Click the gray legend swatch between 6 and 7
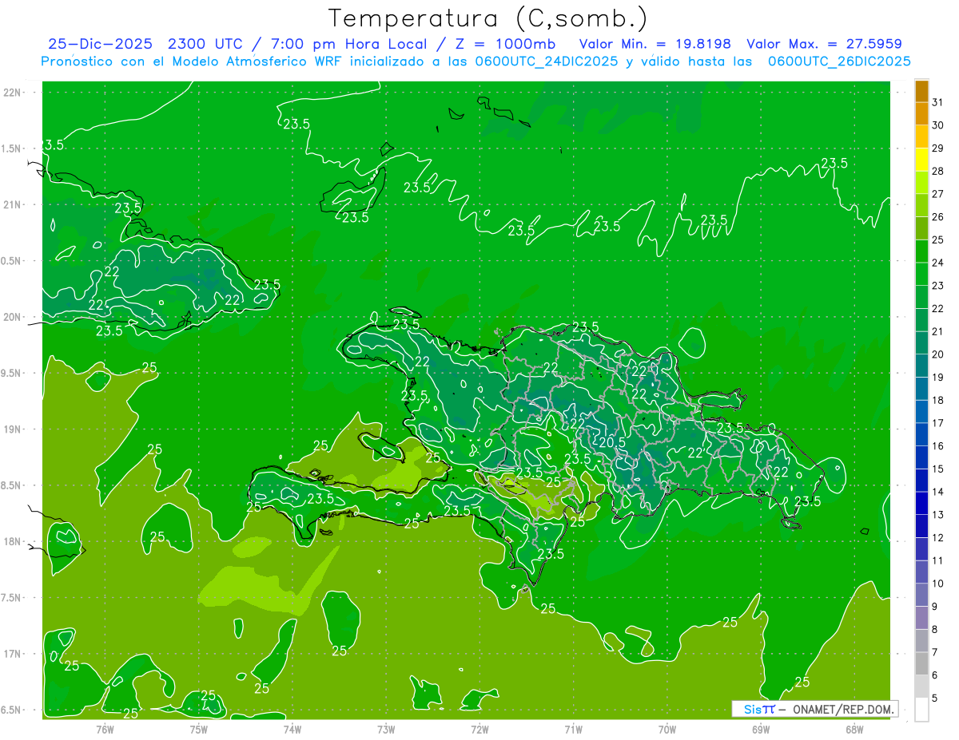Screen dimensions: 959x740 (x=921, y=663)
